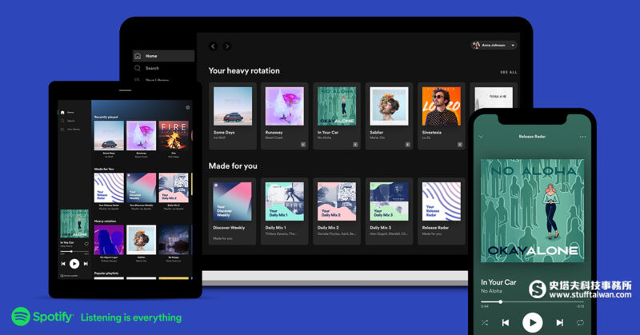Viewport: 640px width, 335px height.
Task: Click the No Aloha artist name on phone
Action: coord(491,291)
